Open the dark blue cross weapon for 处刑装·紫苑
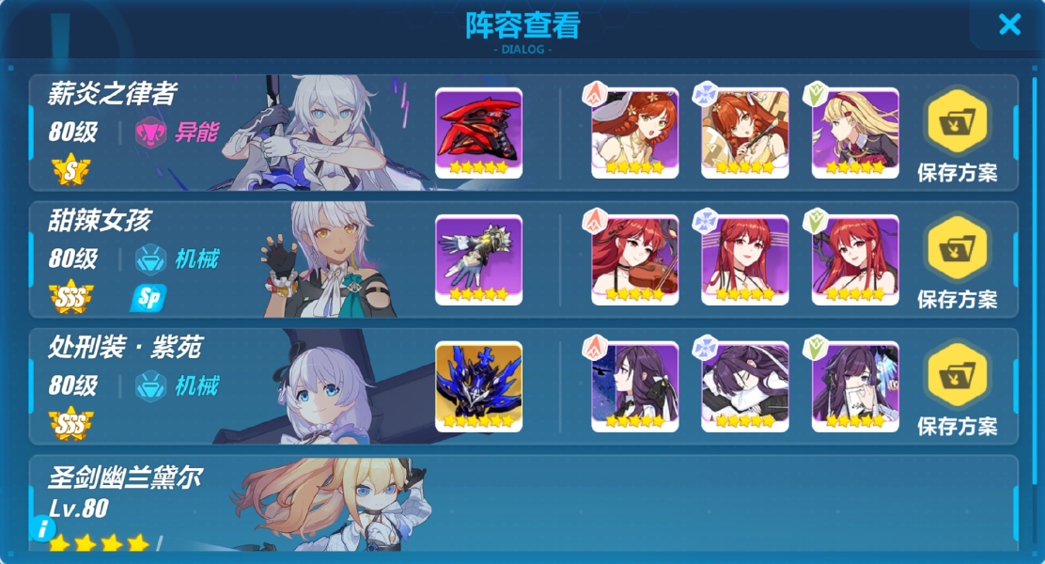 (x=478, y=386)
